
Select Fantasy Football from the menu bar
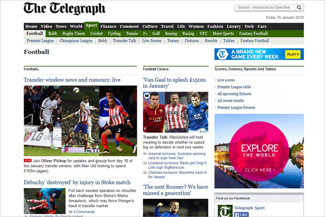[x=253, y=33]
